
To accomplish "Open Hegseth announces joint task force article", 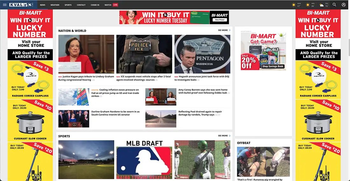I will [202, 78].
